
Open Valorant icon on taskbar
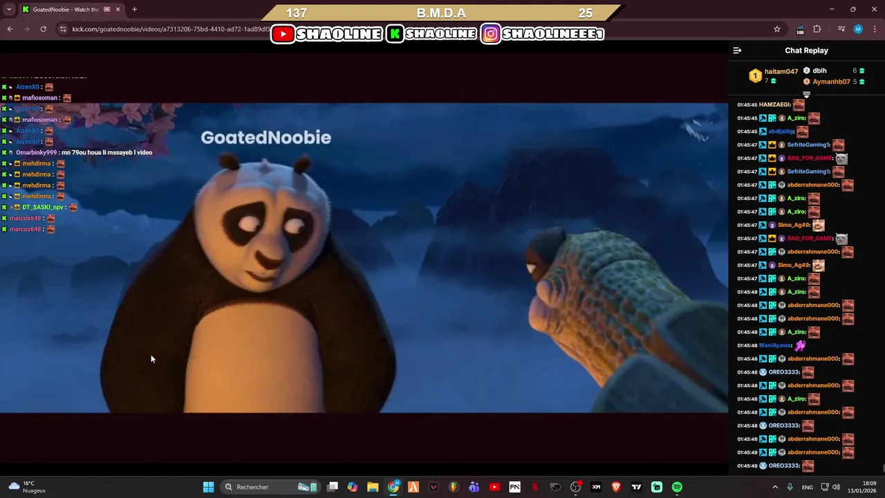[434, 487]
